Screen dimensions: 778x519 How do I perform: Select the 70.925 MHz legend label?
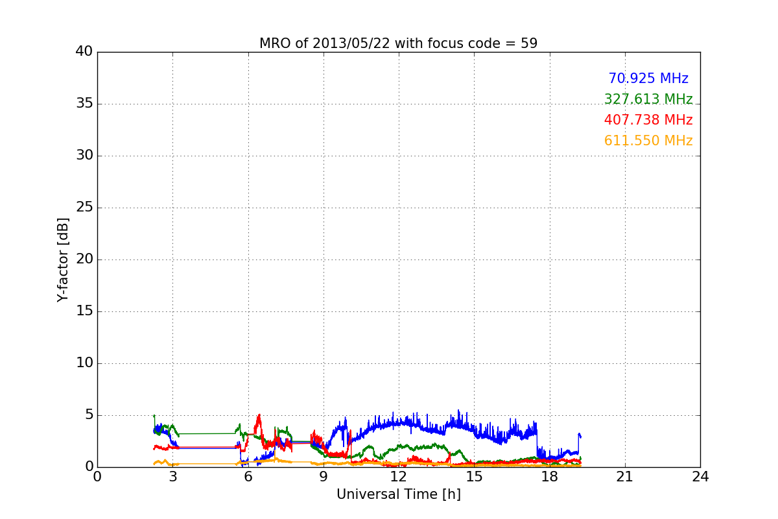point(648,78)
